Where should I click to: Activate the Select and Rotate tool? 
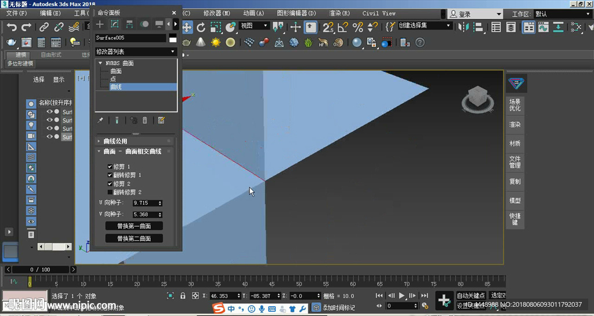(201, 27)
